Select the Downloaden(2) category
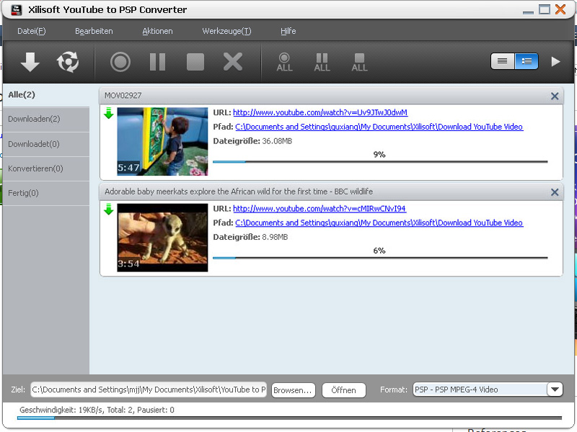Screen dimensions: 577x432 click(x=46, y=119)
